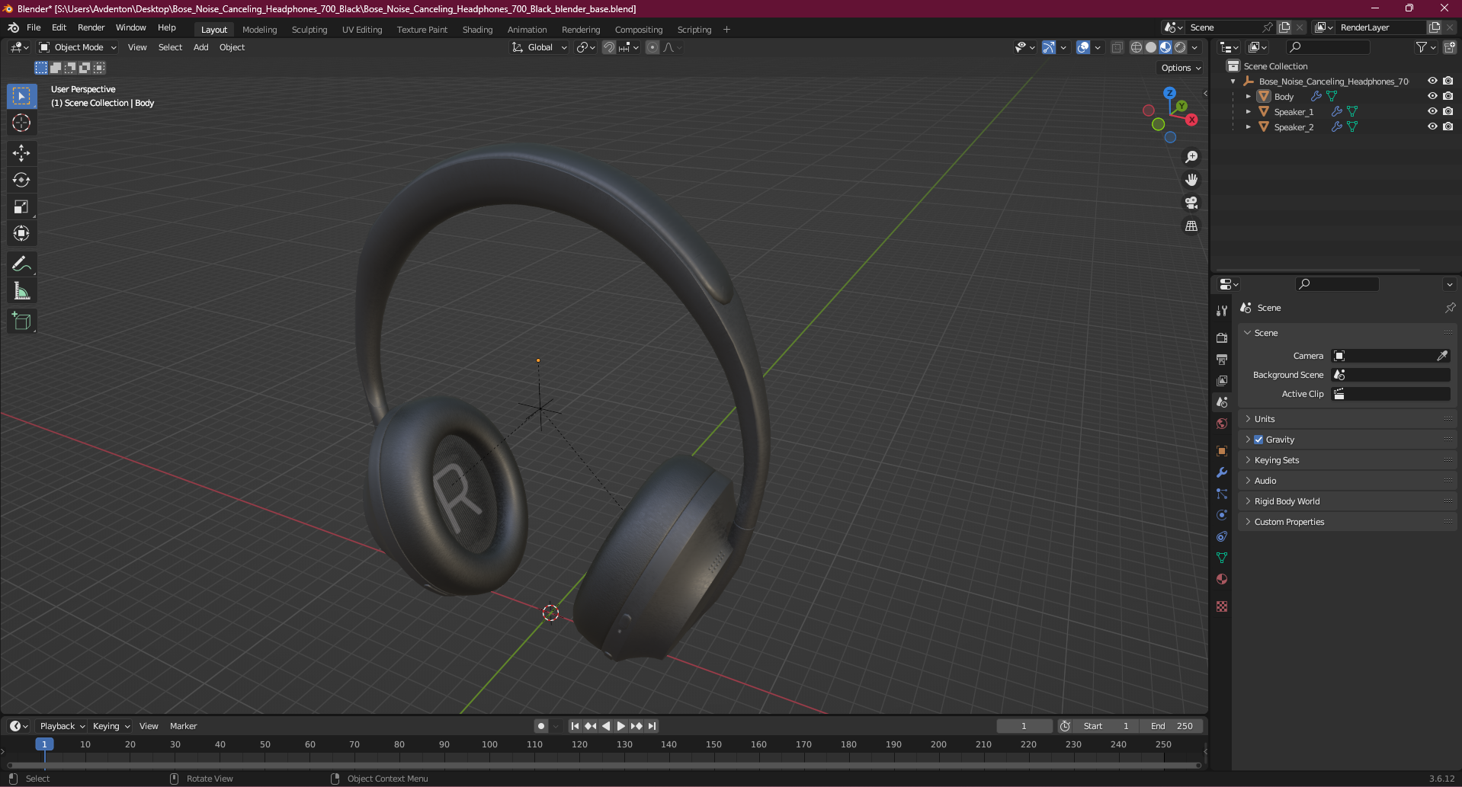This screenshot has height=787, width=1462.
Task: Play the animation forward
Action: 620,726
